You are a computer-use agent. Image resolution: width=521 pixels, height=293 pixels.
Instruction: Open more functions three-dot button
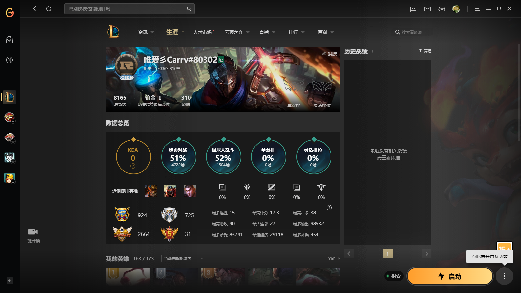504,276
